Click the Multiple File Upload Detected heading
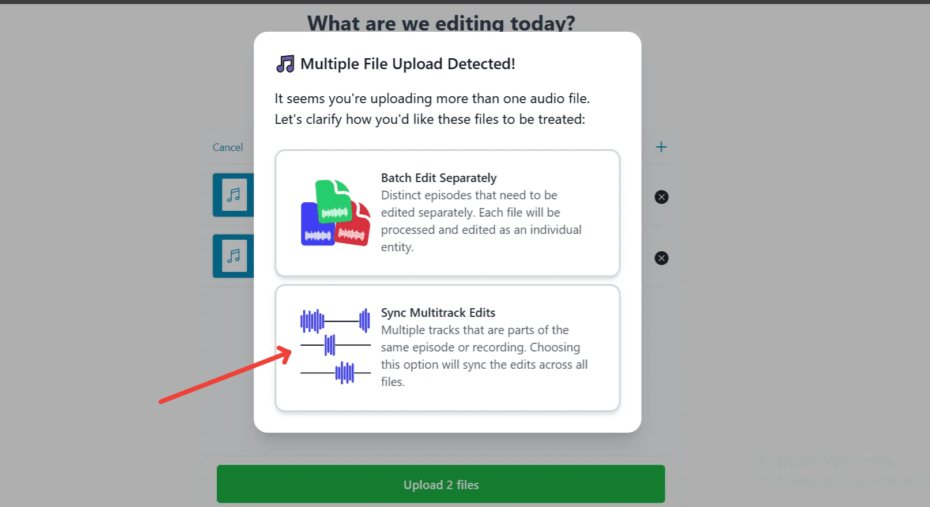Screen dimensions: 930x507 click(407, 64)
